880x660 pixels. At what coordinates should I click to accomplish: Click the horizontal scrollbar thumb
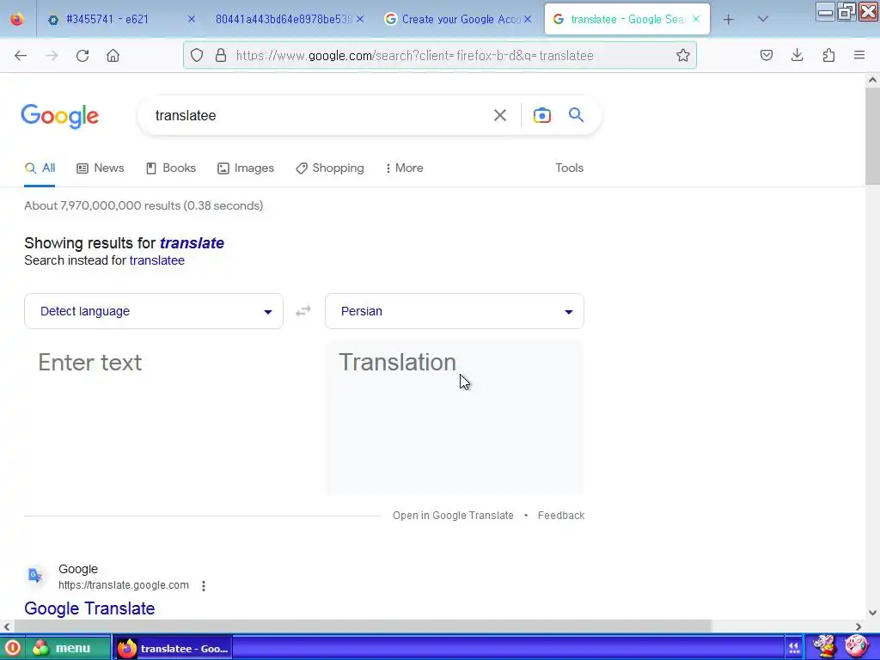pyautogui.click(x=363, y=626)
